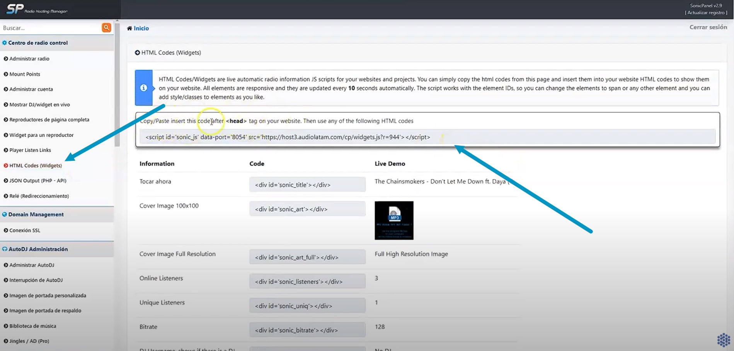Click the sonic_bitrate code field
The image size is (734, 351).
(x=307, y=330)
